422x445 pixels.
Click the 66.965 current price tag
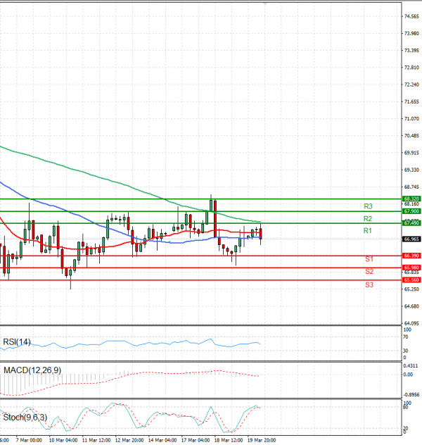[x=411, y=239]
